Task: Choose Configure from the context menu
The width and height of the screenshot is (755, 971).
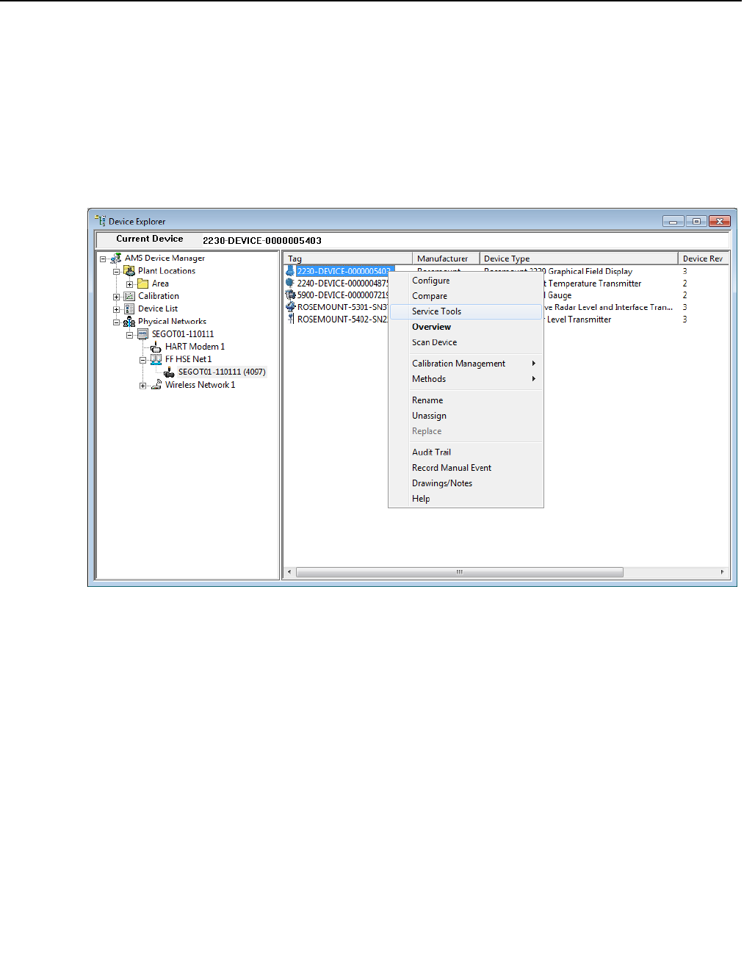Action: [466, 281]
